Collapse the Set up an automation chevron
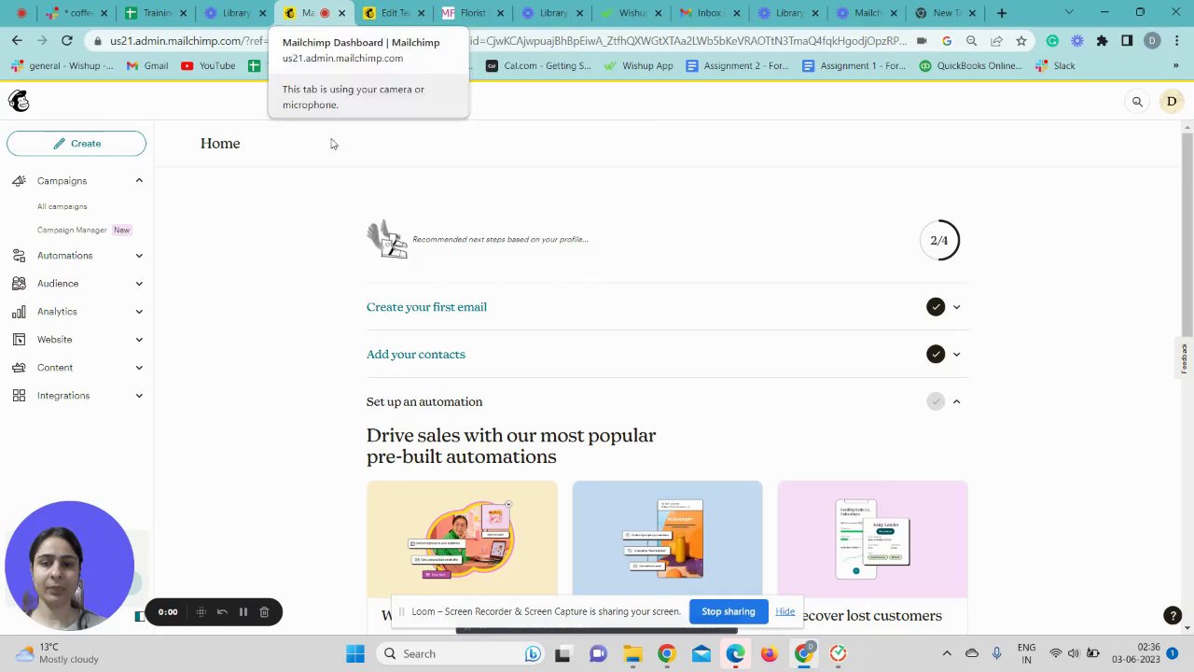Screen dimensions: 1194x672 (x=956, y=401)
